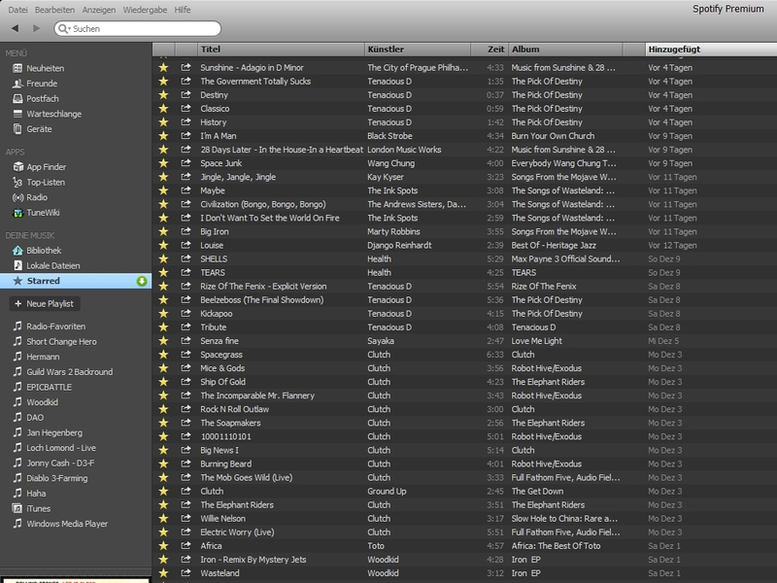This screenshot has width=777, height=583.
Task: Sort by Hinzugefügt column header
Action: (x=711, y=50)
